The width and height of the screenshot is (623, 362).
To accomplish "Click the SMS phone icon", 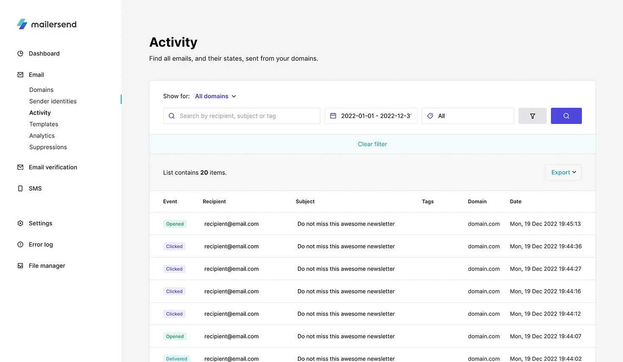I will pyautogui.click(x=20, y=188).
